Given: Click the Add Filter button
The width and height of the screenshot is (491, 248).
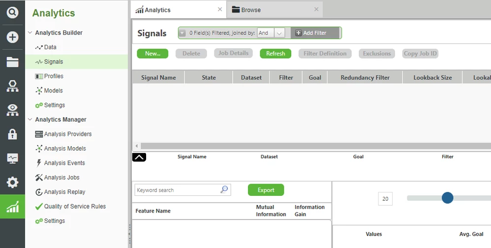Looking at the screenshot, I should click(315, 33).
